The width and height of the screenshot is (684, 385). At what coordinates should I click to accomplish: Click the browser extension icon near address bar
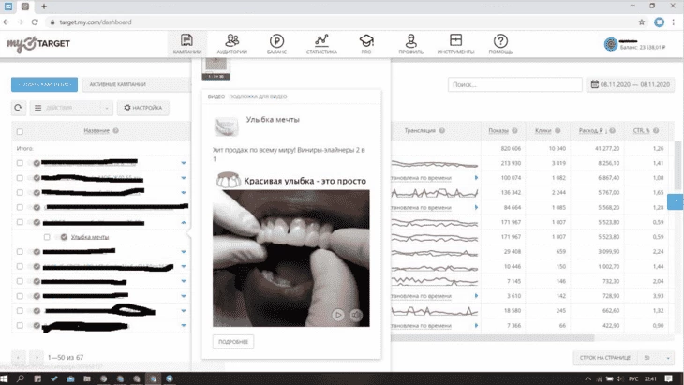[659, 22]
